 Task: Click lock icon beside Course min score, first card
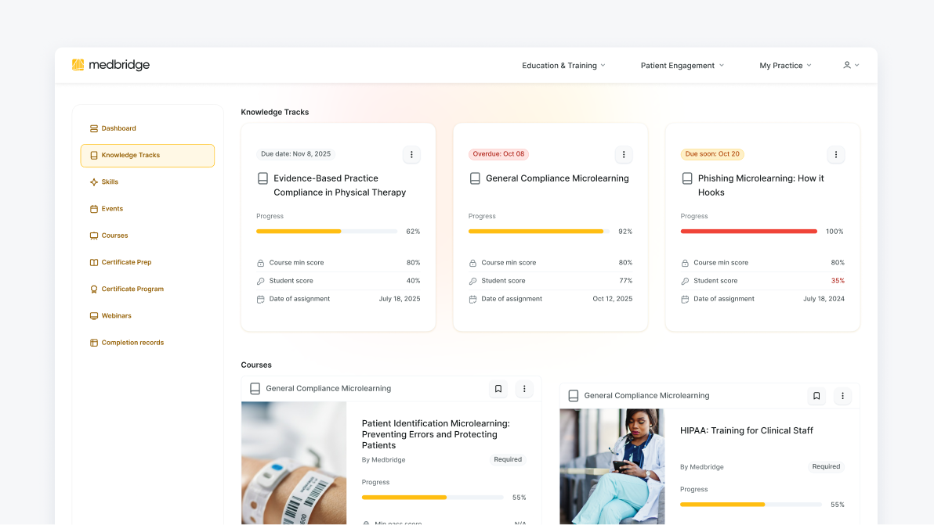[260, 263]
